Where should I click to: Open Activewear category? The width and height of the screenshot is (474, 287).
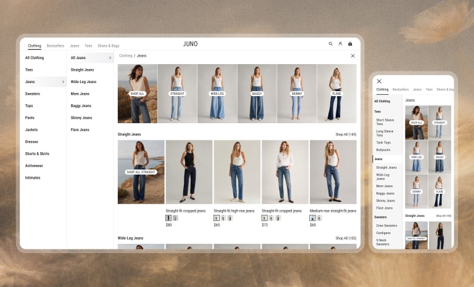tap(34, 166)
